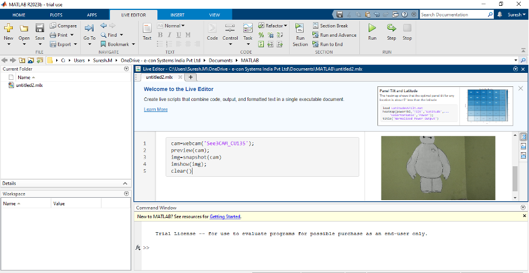Click the quick access Save icon
This screenshot has width=529, height=273.
[x=340, y=15]
